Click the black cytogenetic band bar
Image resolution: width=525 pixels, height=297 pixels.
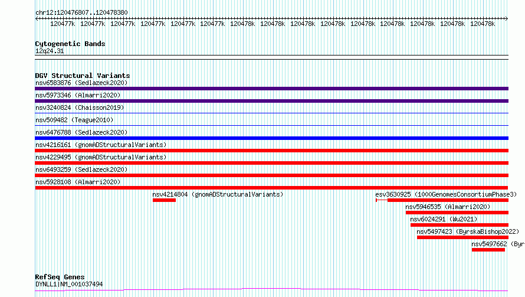tap(271, 57)
